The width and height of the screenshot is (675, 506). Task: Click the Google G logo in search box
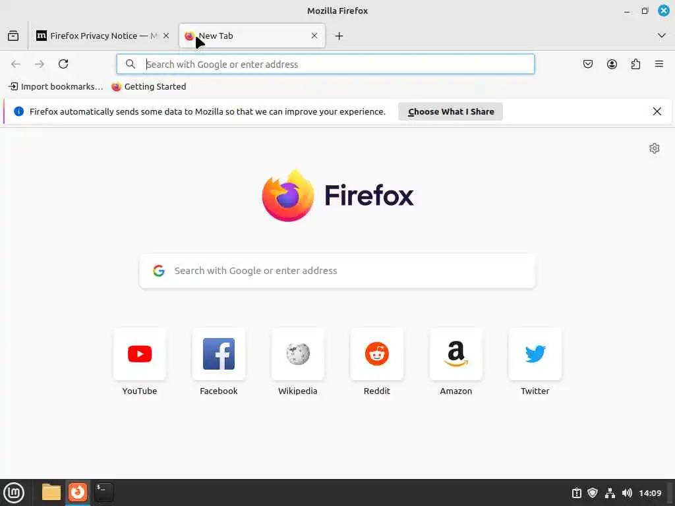(x=159, y=271)
